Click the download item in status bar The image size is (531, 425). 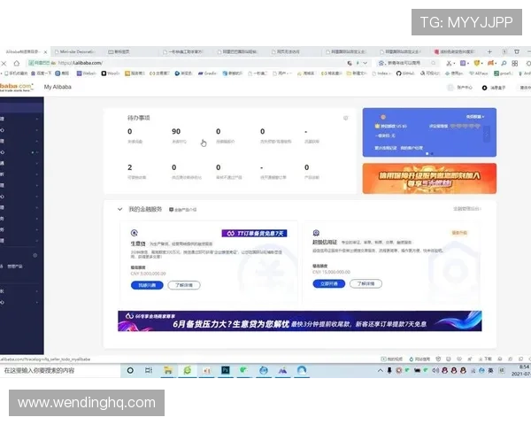[485, 359]
